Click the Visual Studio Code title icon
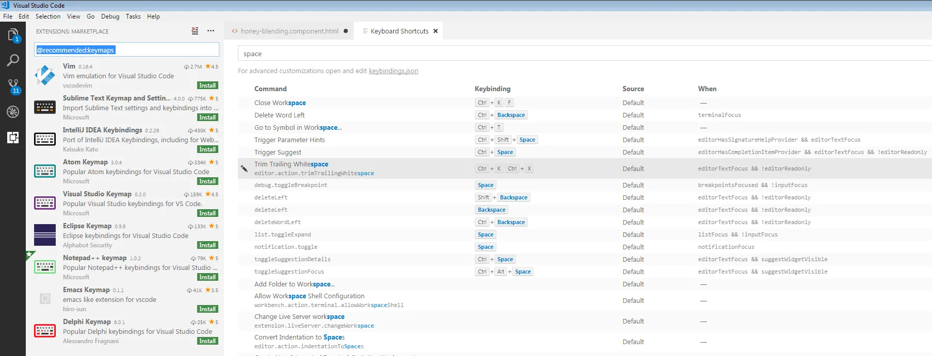Screen dimensions: 932x356 click(6, 5)
